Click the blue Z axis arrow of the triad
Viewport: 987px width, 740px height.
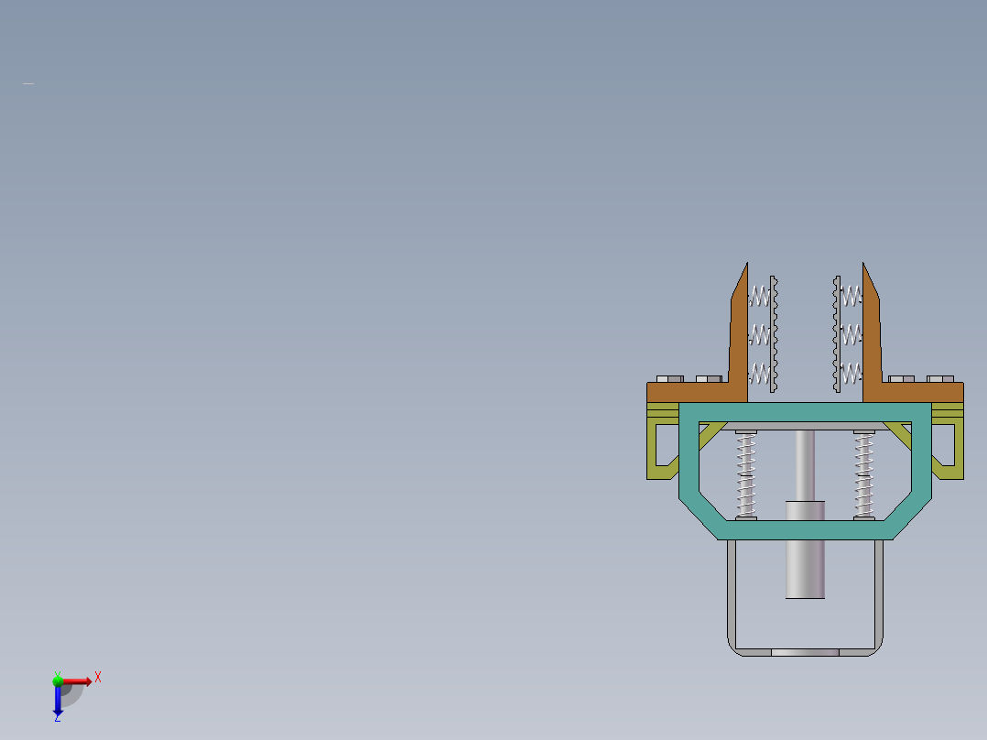58,702
